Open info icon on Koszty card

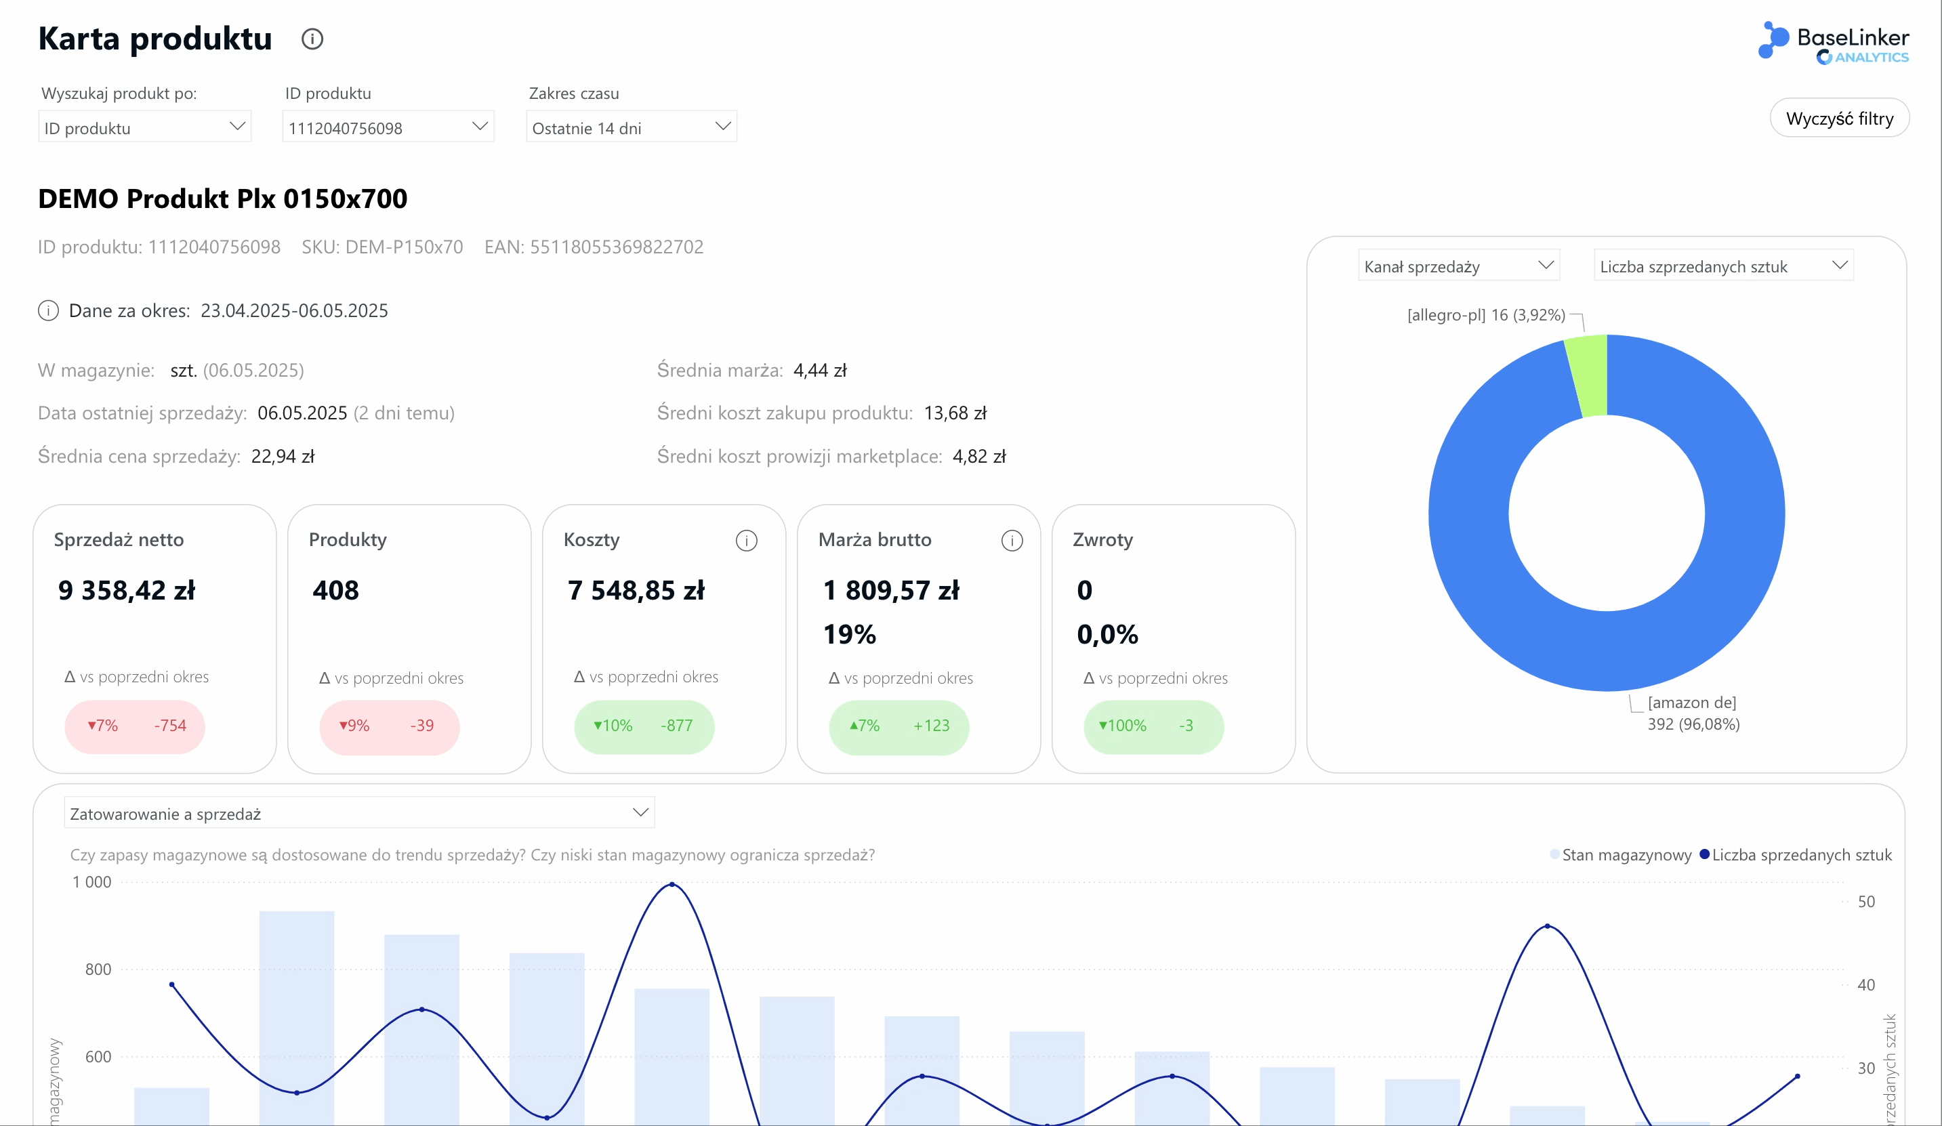pos(746,540)
